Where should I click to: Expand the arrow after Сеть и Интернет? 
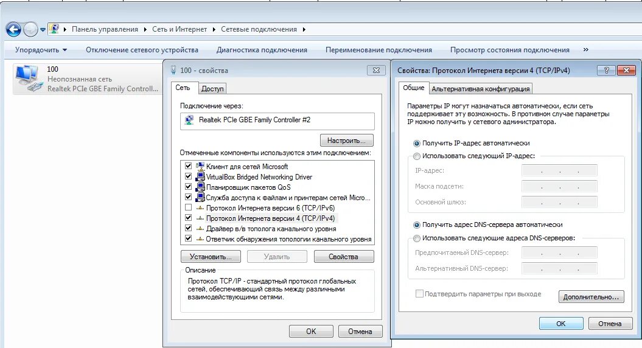coord(214,29)
